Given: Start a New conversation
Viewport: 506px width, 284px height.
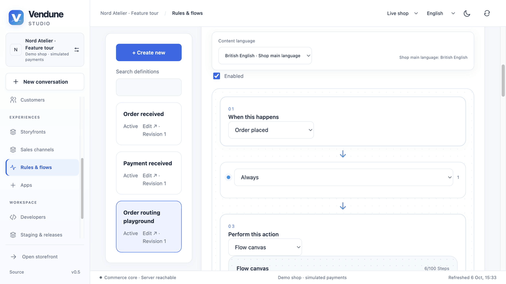Looking at the screenshot, I should [x=45, y=82].
